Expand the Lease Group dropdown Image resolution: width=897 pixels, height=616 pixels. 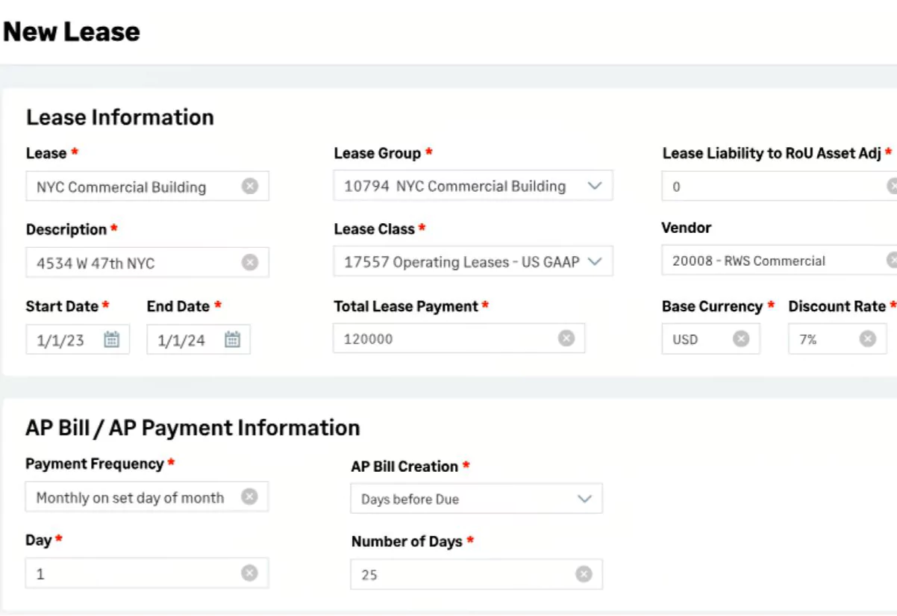pos(594,187)
